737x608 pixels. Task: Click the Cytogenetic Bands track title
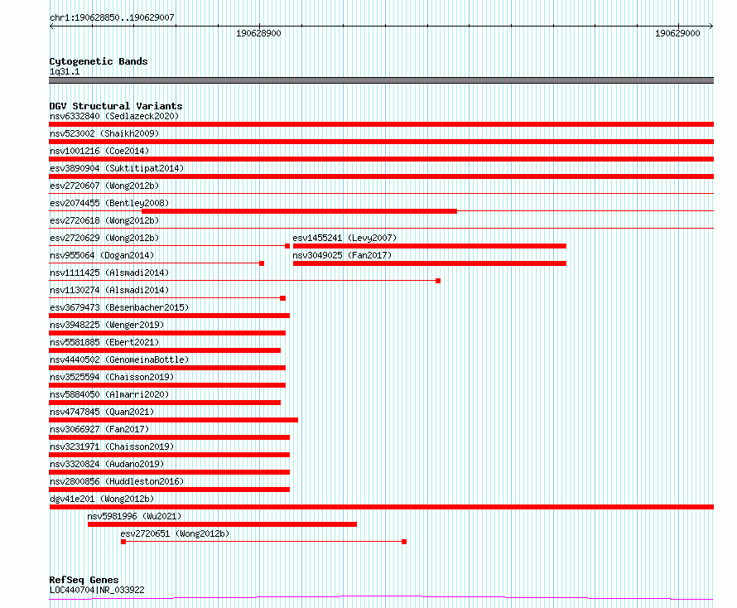coord(99,61)
